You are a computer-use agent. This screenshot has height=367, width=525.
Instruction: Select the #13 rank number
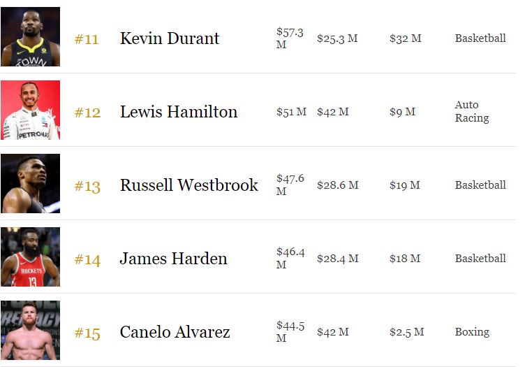coord(87,186)
